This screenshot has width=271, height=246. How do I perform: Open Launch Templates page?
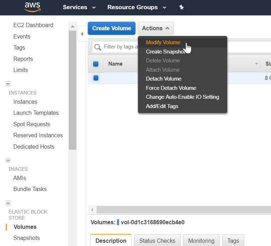(36, 113)
